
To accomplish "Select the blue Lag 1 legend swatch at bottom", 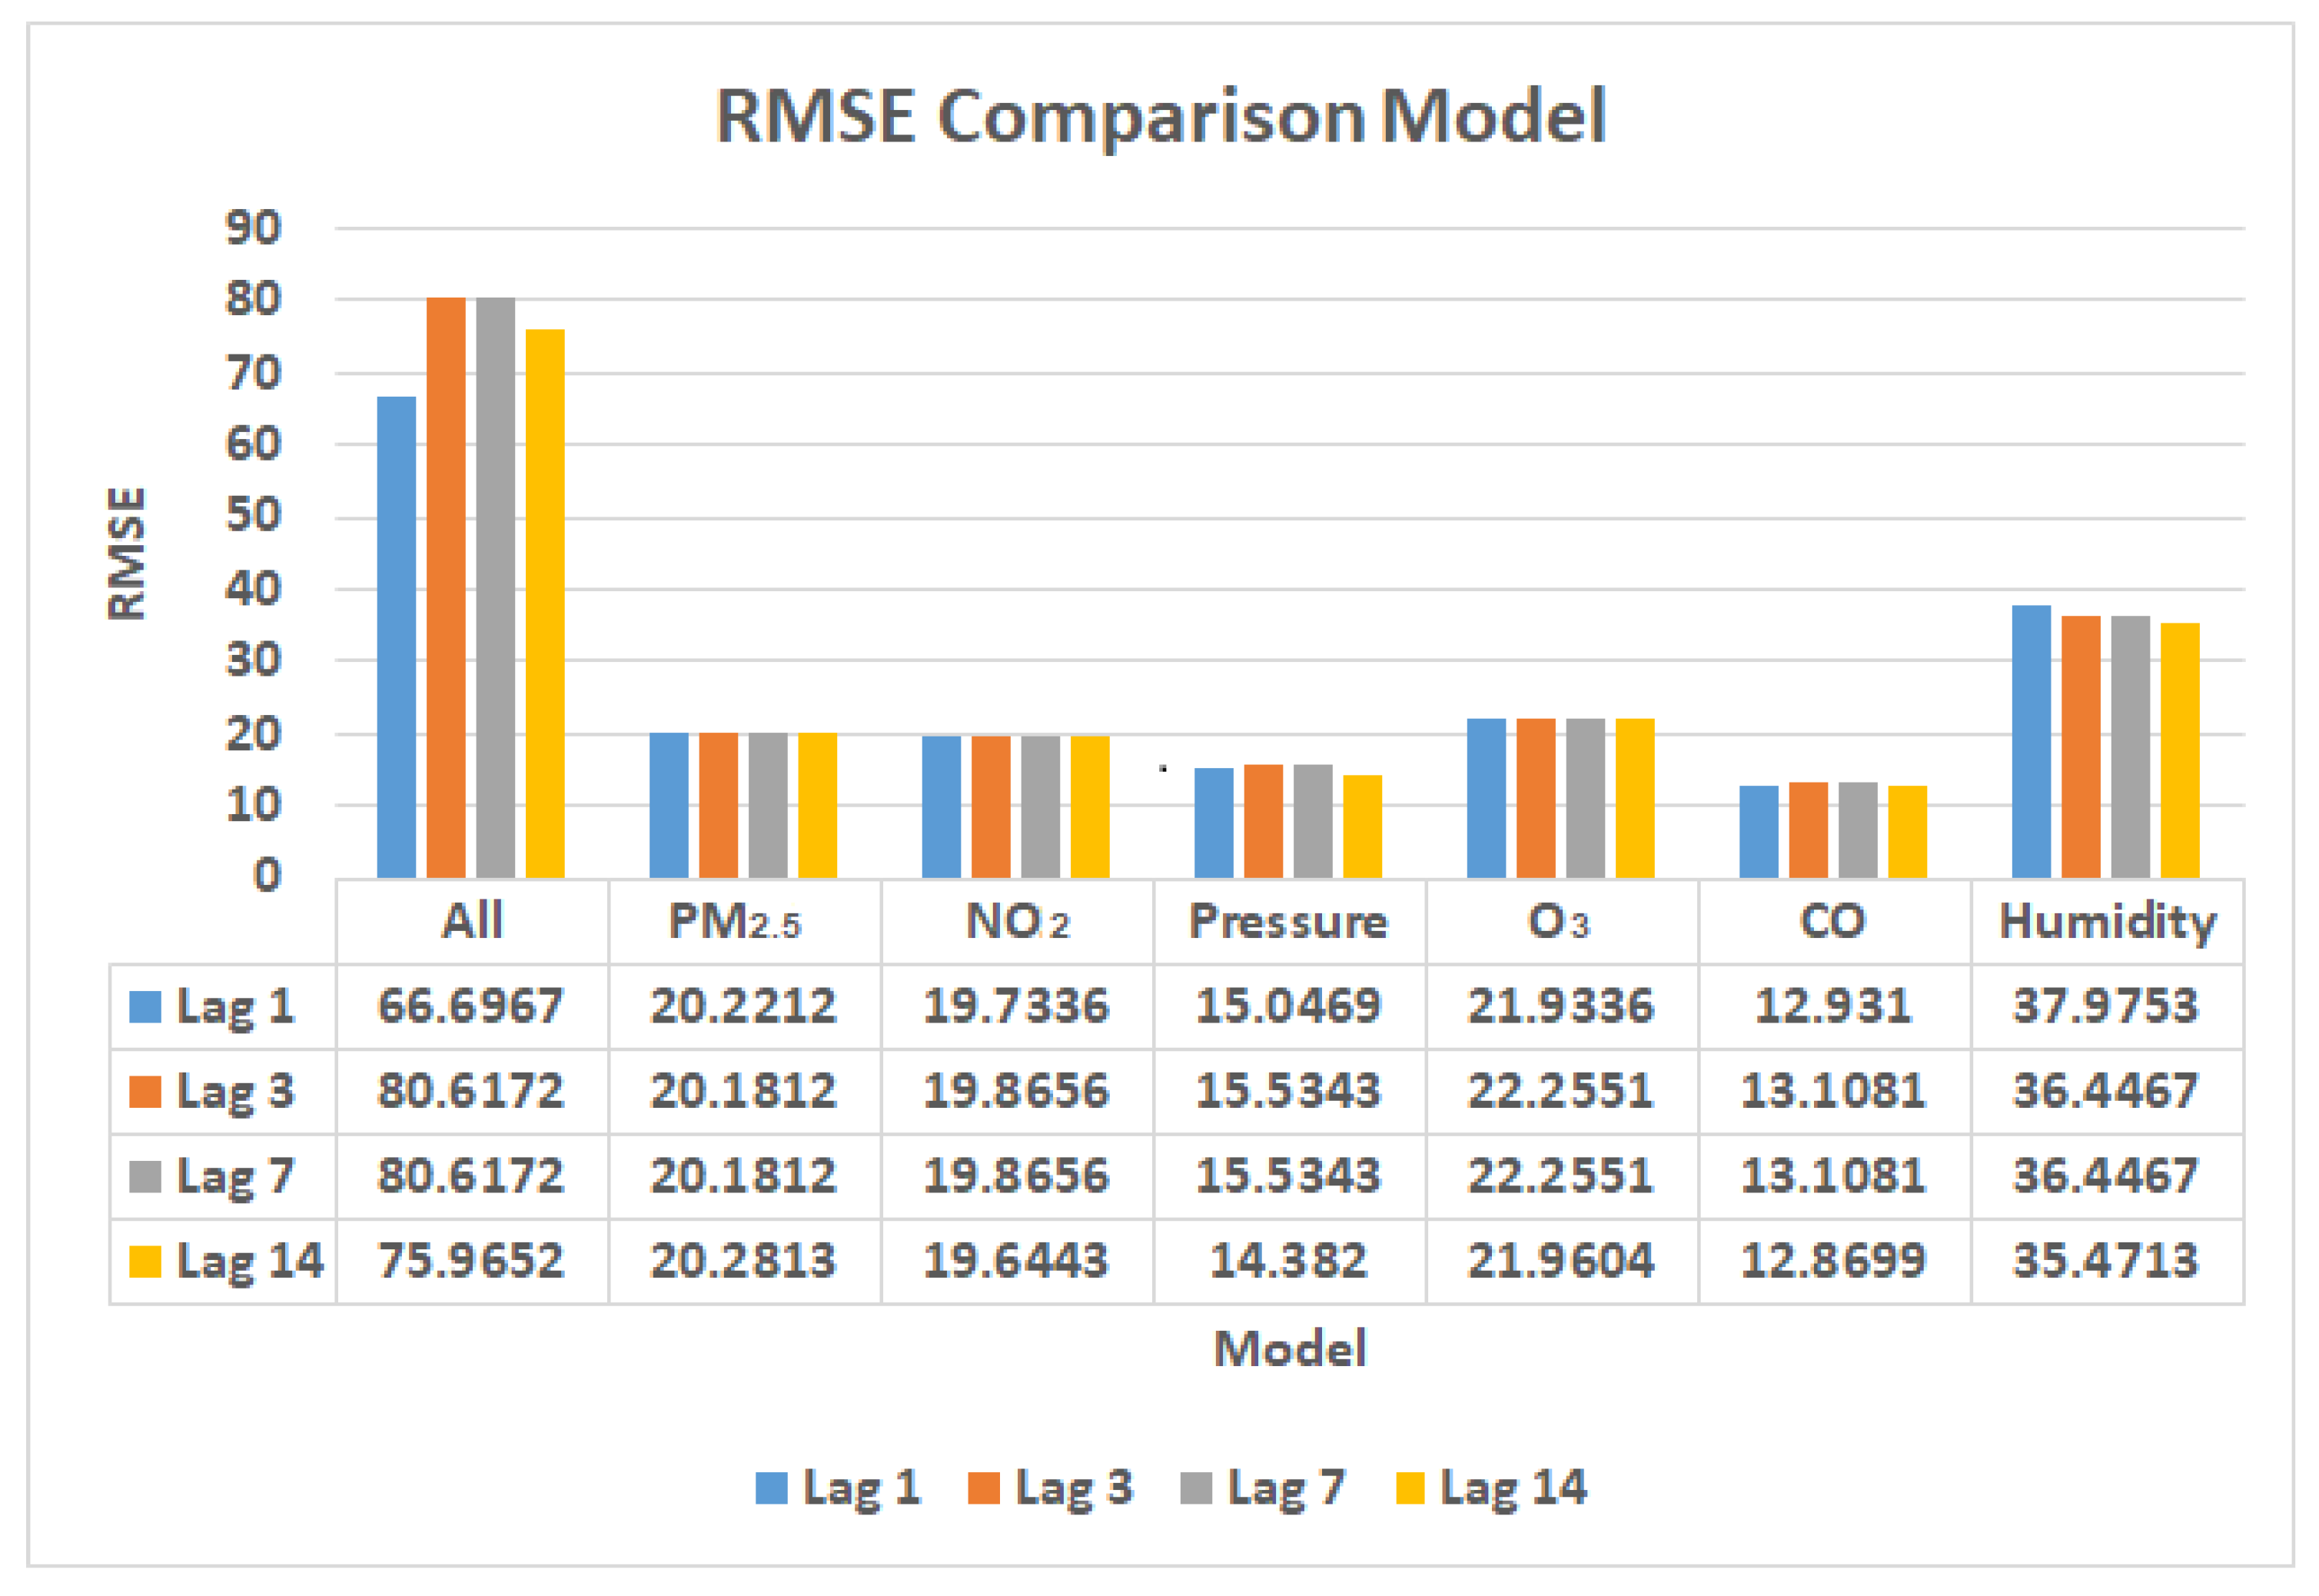I will (771, 1487).
